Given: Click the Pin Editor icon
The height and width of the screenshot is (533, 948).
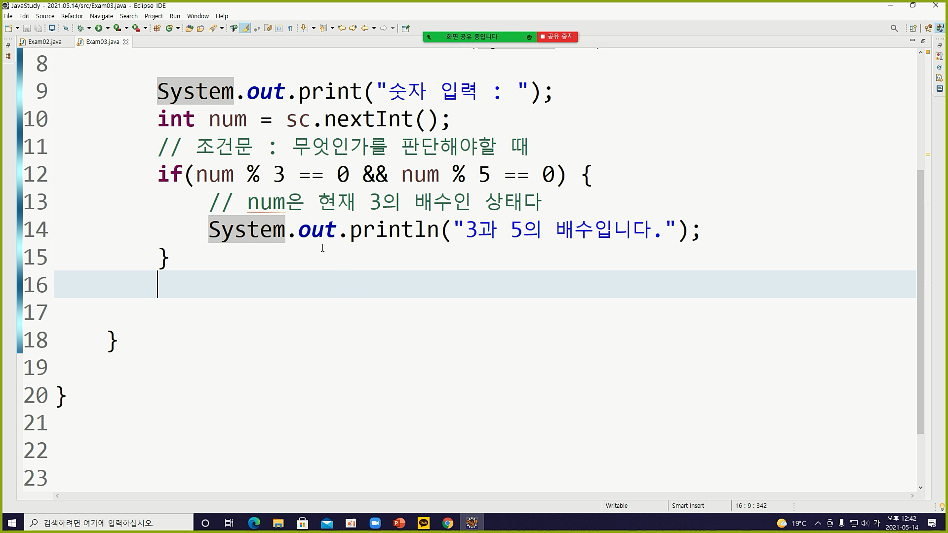Looking at the screenshot, I should pyautogui.click(x=405, y=28).
